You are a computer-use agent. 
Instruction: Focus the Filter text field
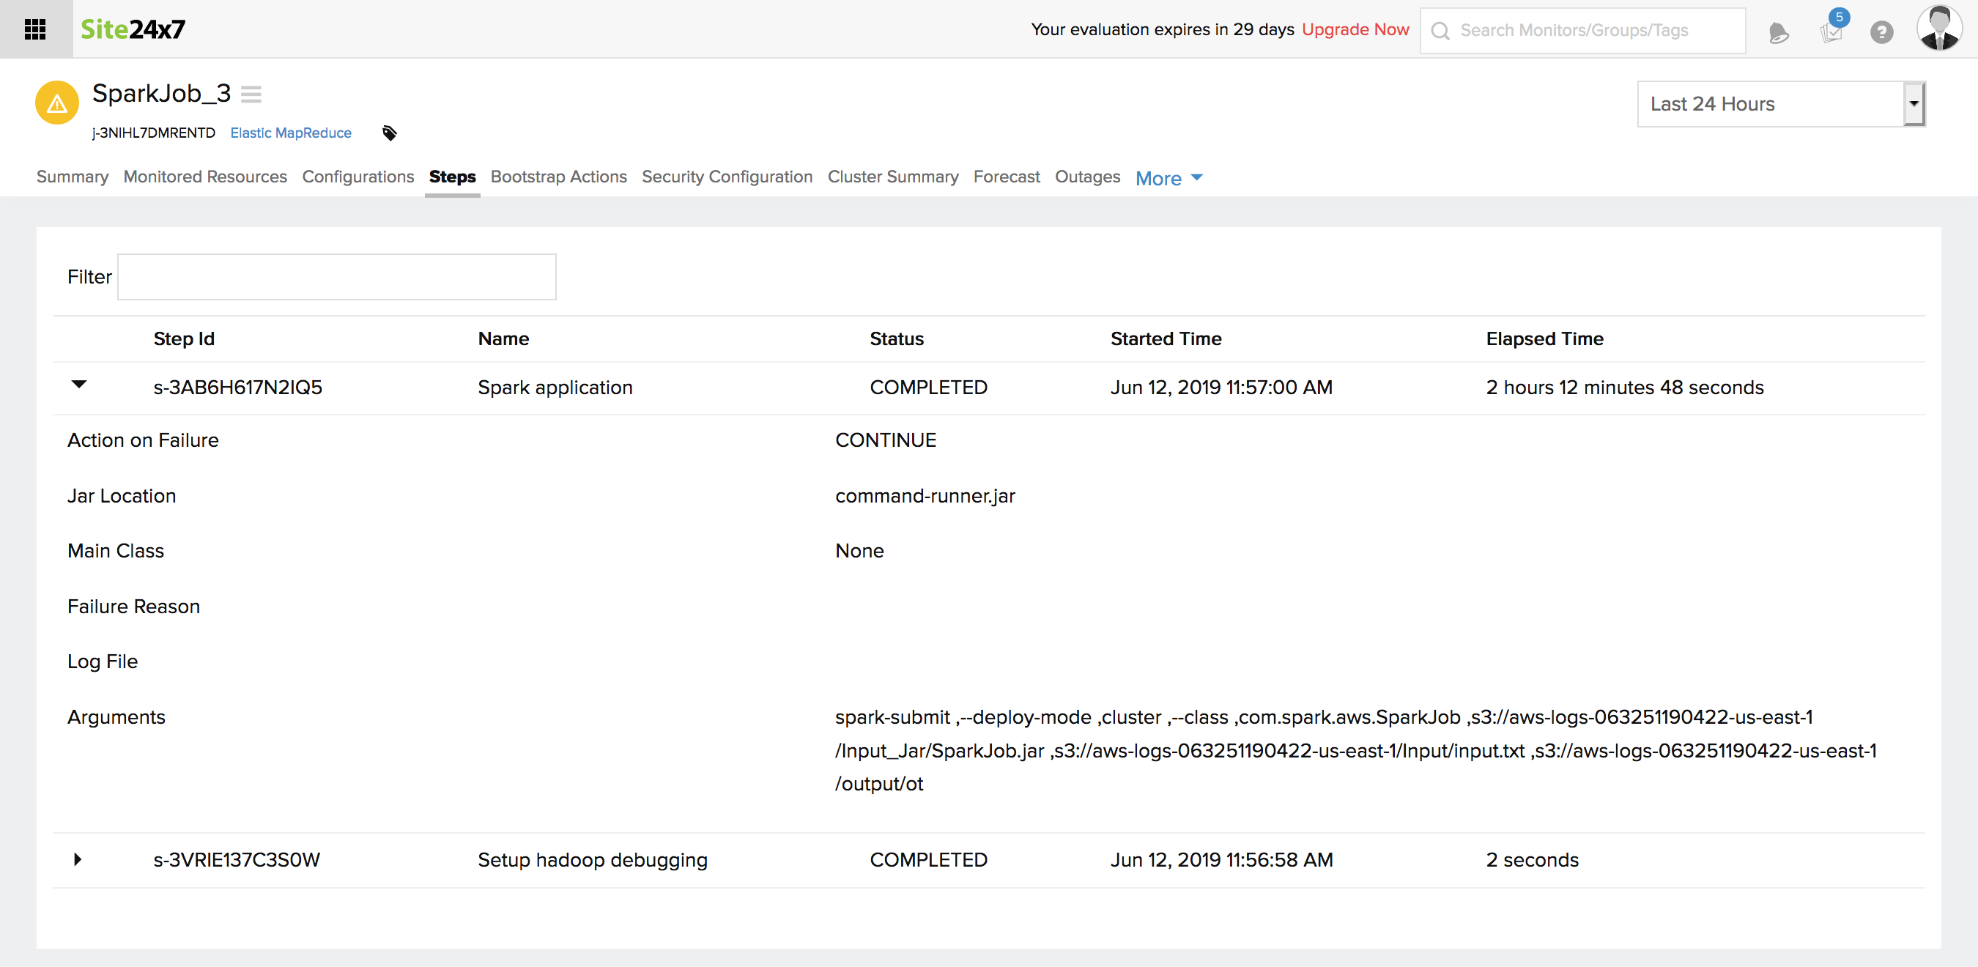pos(336,276)
